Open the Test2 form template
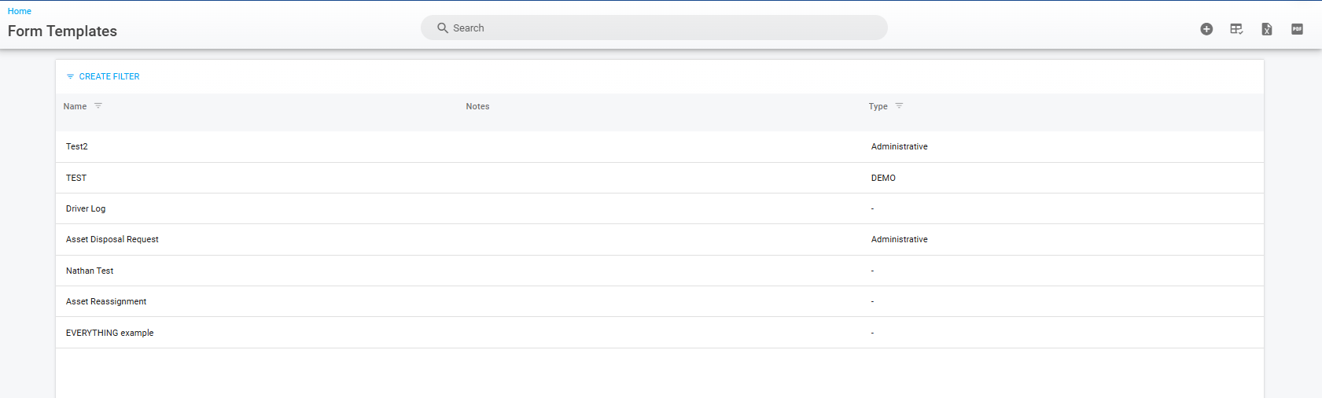This screenshot has width=1322, height=398. click(77, 146)
